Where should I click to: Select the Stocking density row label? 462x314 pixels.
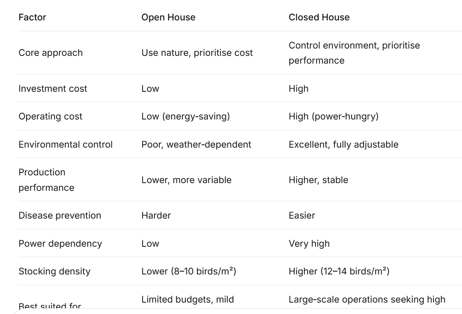point(55,271)
